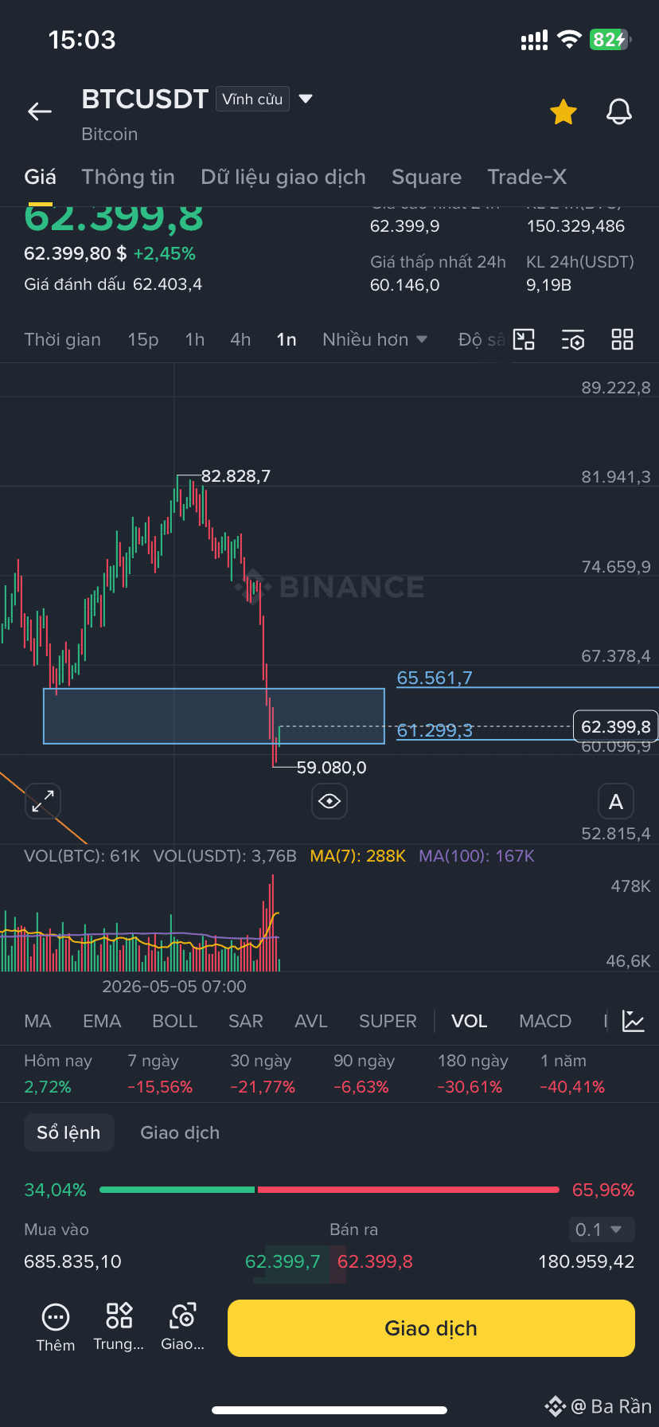Select the Vĩnh cửu contract tag

pyautogui.click(x=252, y=99)
